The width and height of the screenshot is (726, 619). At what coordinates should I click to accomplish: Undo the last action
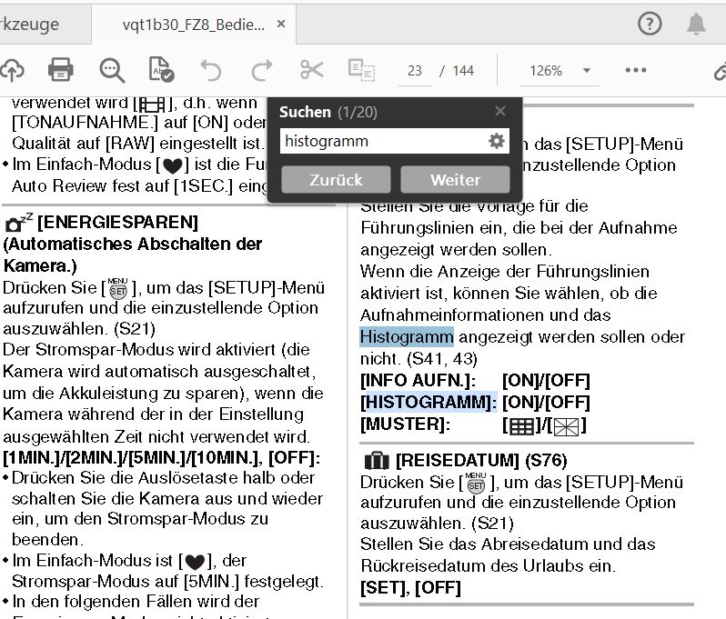(211, 70)
